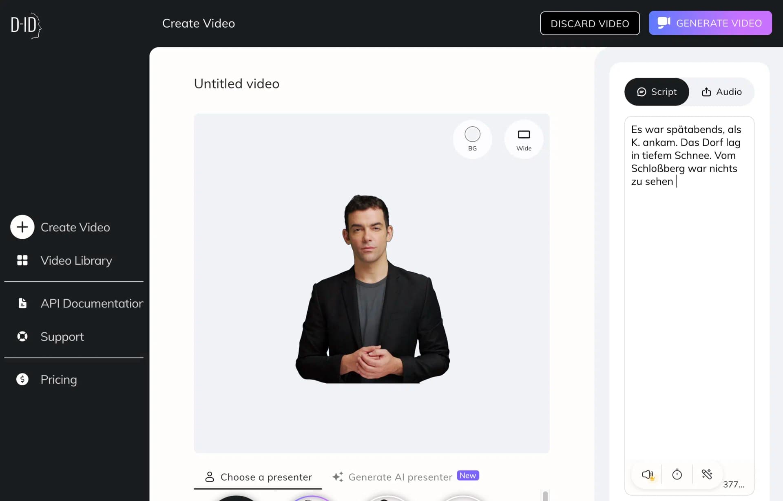Rename the Untitled video title
Screen dimensions: 783x501
coord(237,83)
